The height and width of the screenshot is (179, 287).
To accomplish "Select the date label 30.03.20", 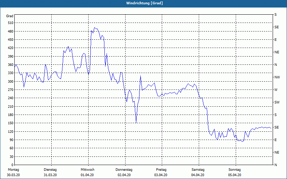I will (13, 175).
